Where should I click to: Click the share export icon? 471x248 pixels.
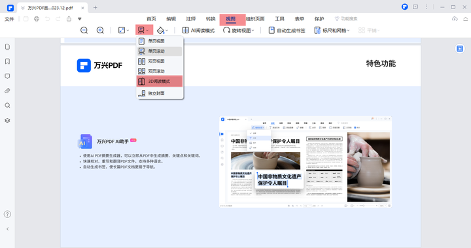tap(69, 19)
